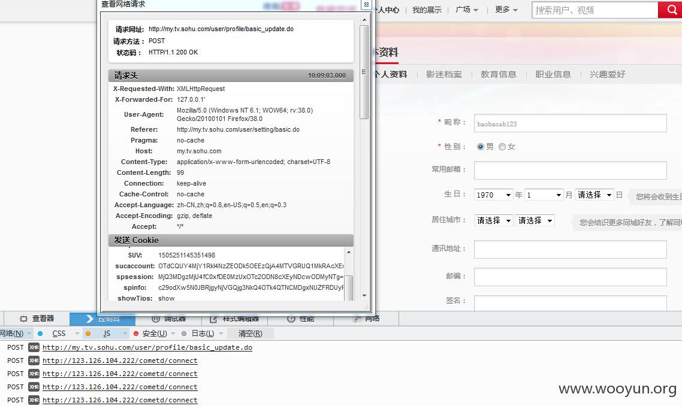Open the birth day dropdown
The image size is (682, 406).
click(x=595, y=195)
